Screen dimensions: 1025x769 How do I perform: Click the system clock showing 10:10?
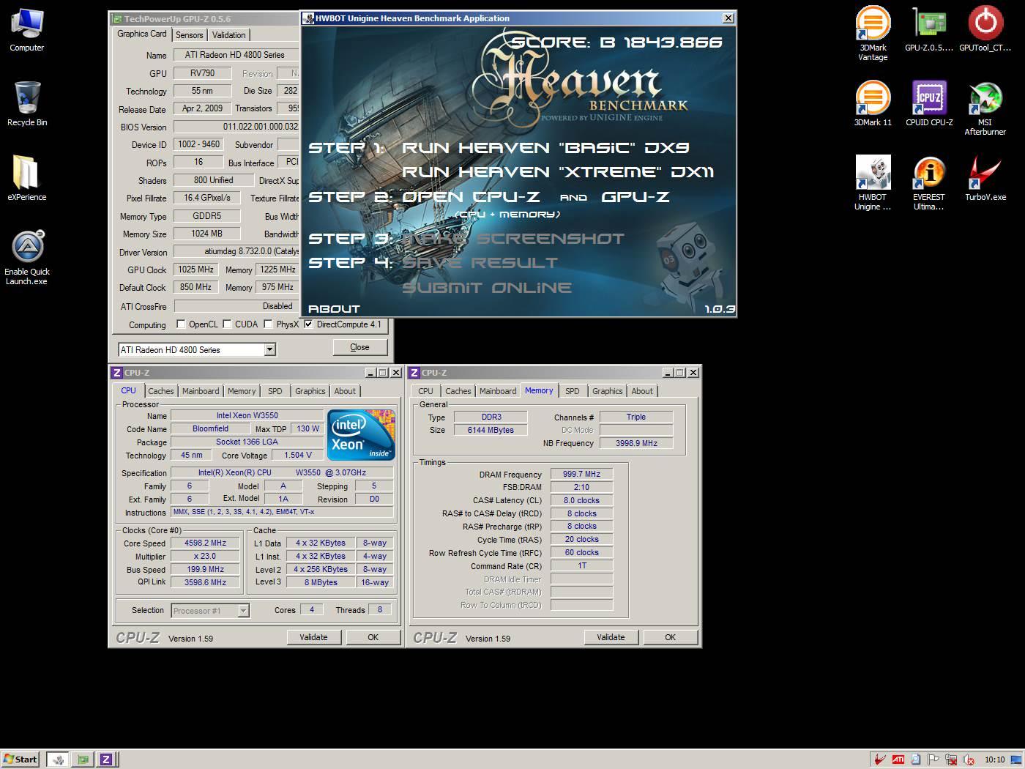(x=995, y=759)
